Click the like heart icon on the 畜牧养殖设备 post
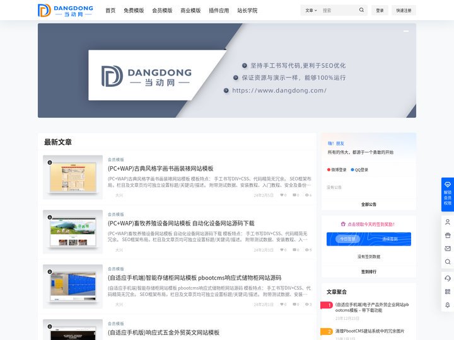This screenshot has height=340, width=454. tap(281, 250)
